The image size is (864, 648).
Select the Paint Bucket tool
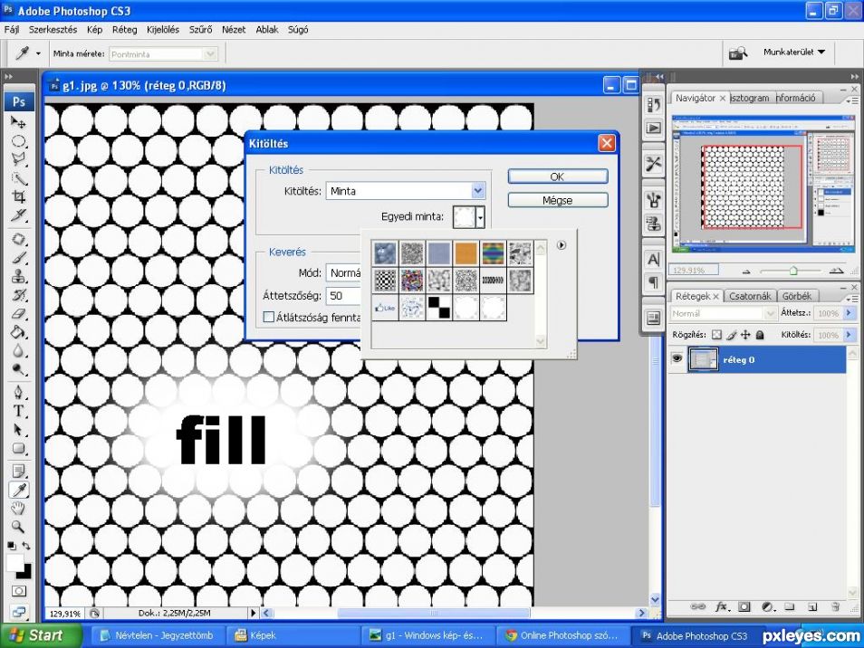(19, 332)
